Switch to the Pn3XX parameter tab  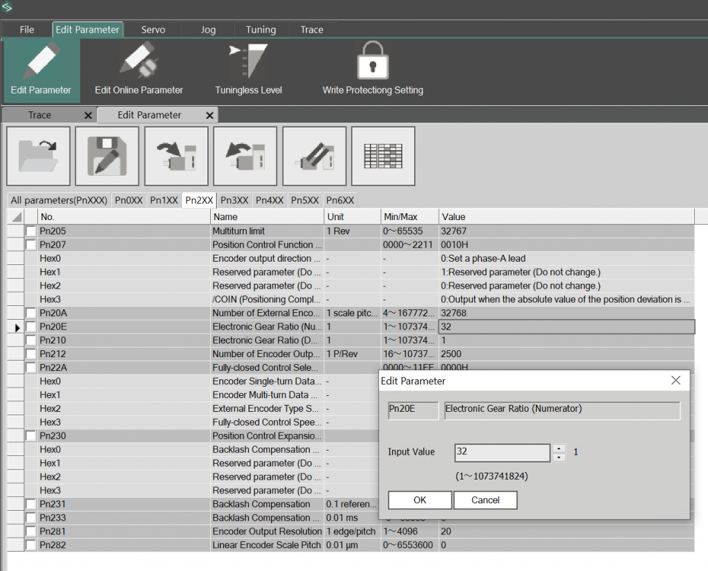pos(234,200)
